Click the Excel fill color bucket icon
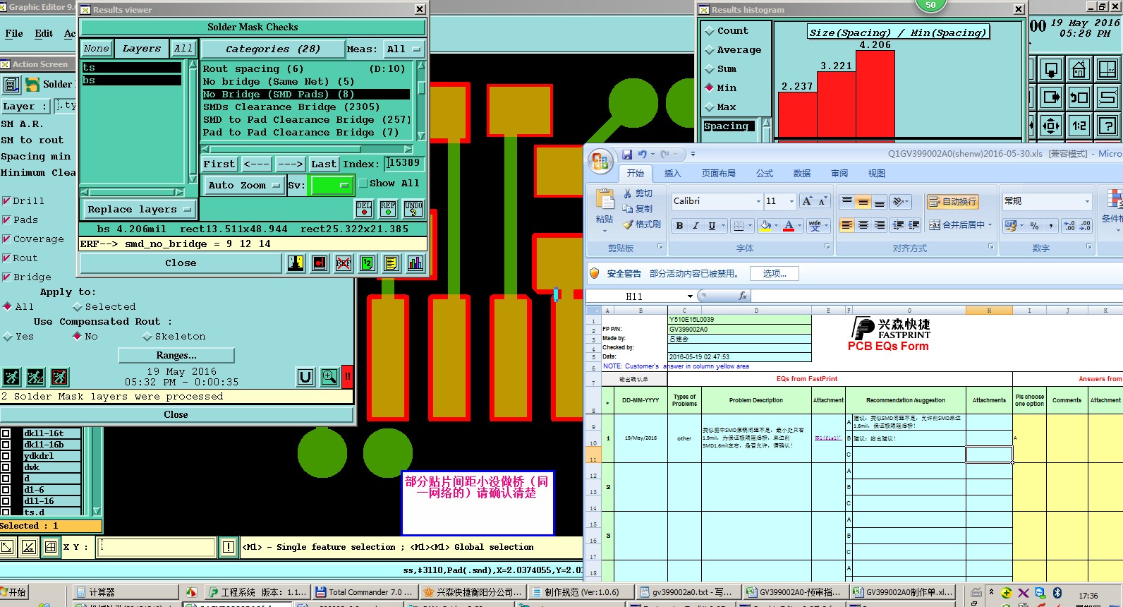 click(x=765, y=226)
